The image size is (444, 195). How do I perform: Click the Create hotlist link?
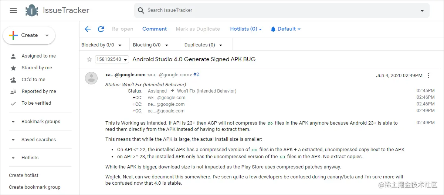click(24, 175)
